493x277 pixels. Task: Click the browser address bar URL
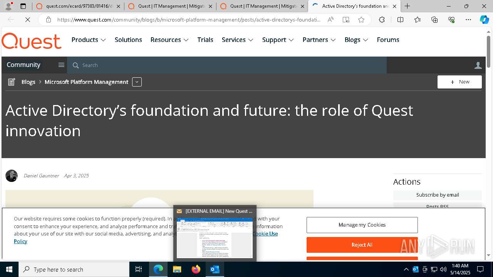tap(189, 20)
